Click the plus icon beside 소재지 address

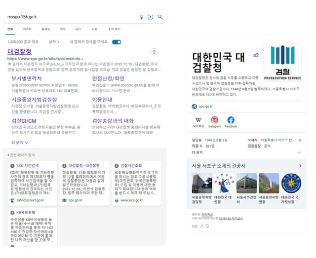(300, 140)
